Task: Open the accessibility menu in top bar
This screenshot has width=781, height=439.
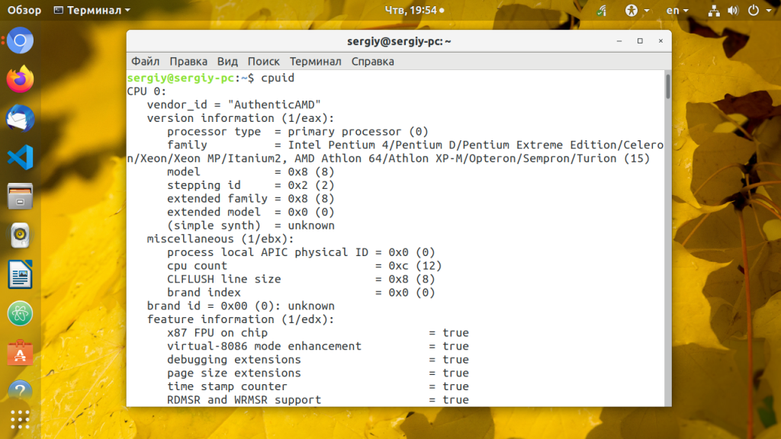Action: tap(636, 11)
